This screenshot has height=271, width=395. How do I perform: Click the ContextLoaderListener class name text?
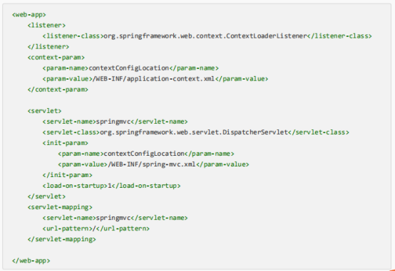pos(205,36)
